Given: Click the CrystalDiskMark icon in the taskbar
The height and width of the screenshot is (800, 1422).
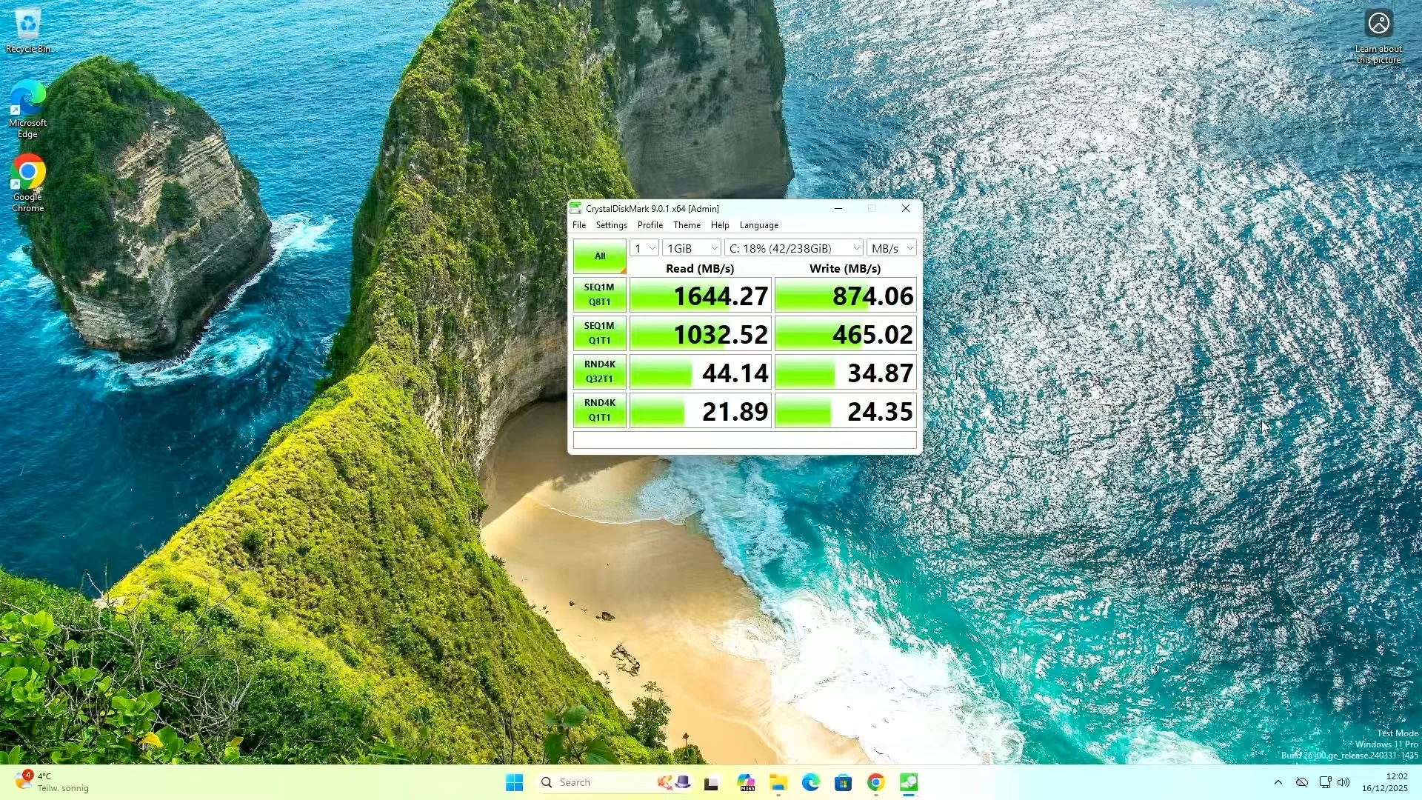Looking at the screenshot, I should pyautogui.click(x=909, y=782).
